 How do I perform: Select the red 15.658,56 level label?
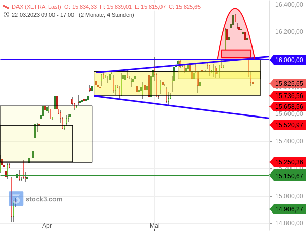[288, 107]
